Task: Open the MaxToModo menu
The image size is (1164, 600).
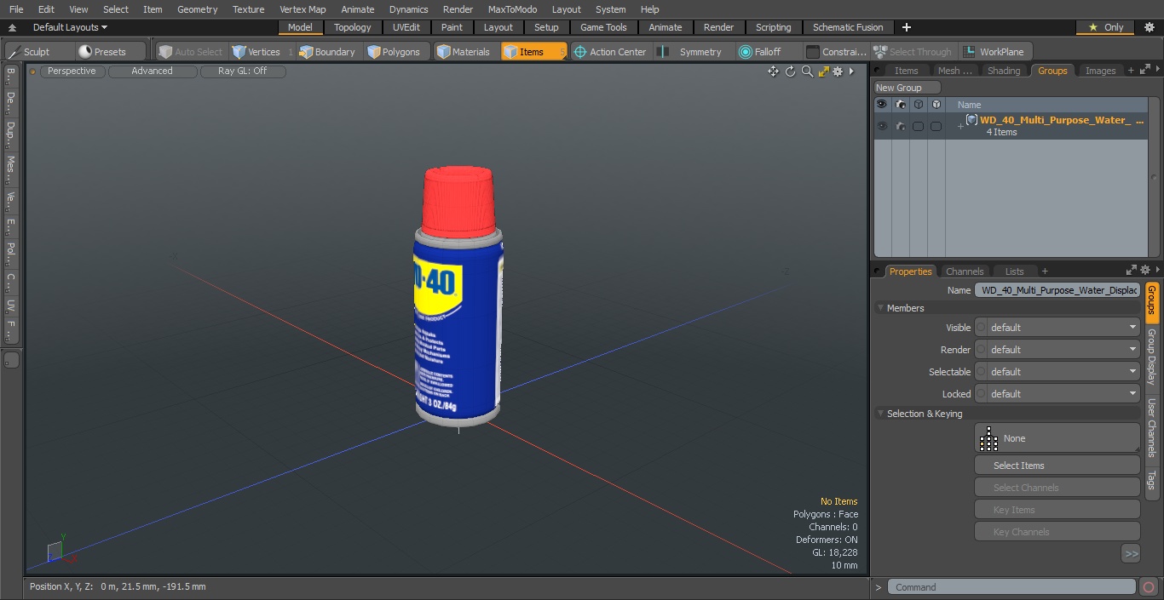Action: [x=512, y=9]
